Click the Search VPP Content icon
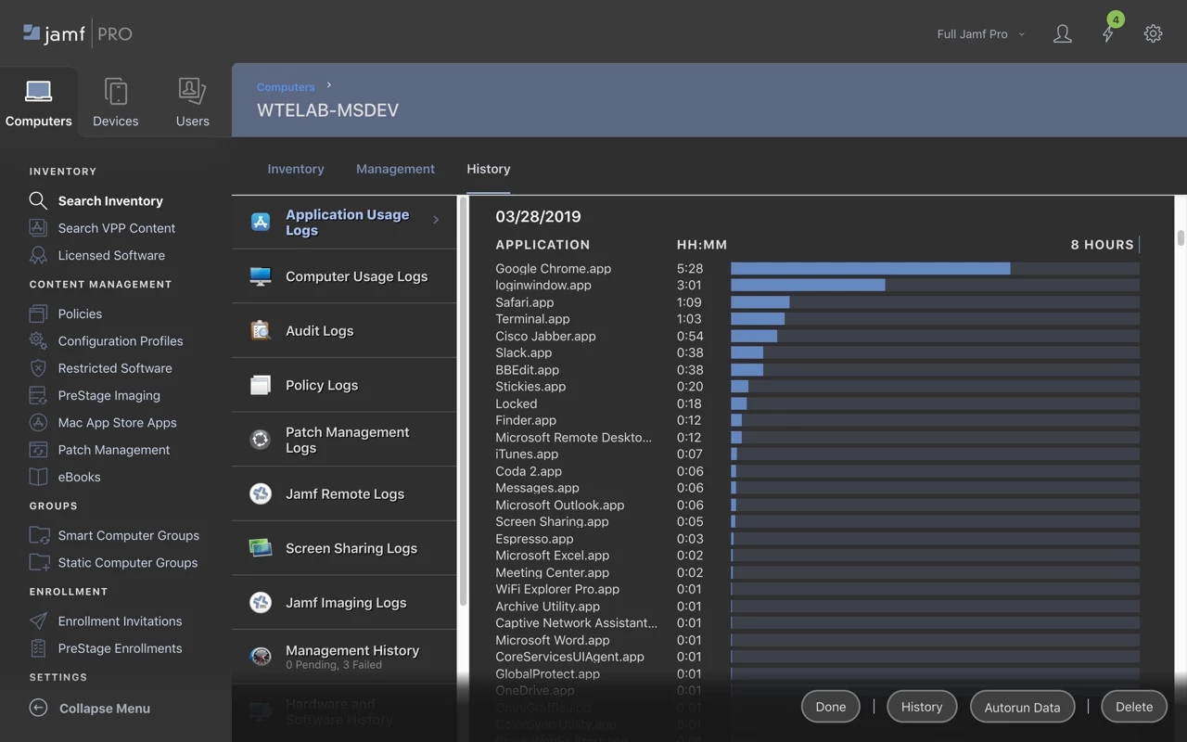This screenshot has height=742, width=1187. pyautogui.click(x=38, y=228)
